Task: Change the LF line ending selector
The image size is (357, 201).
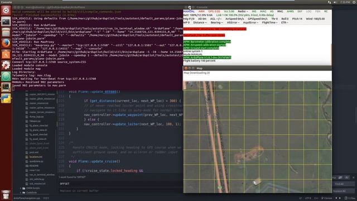Action: click(300, 198)
